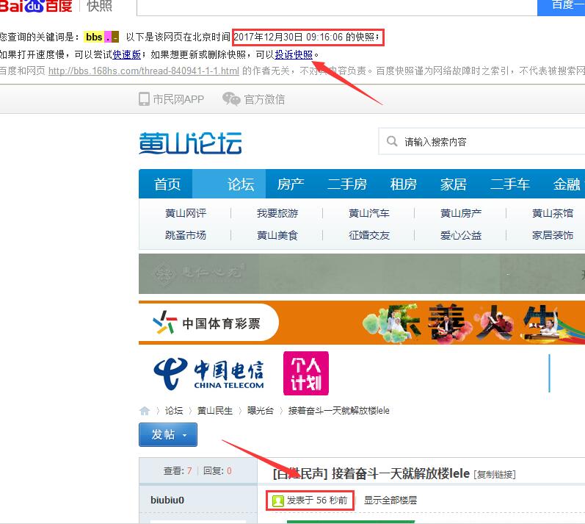Open the 黄山房产 sub-forum link

pyautogui.click(x=461, y=213)
